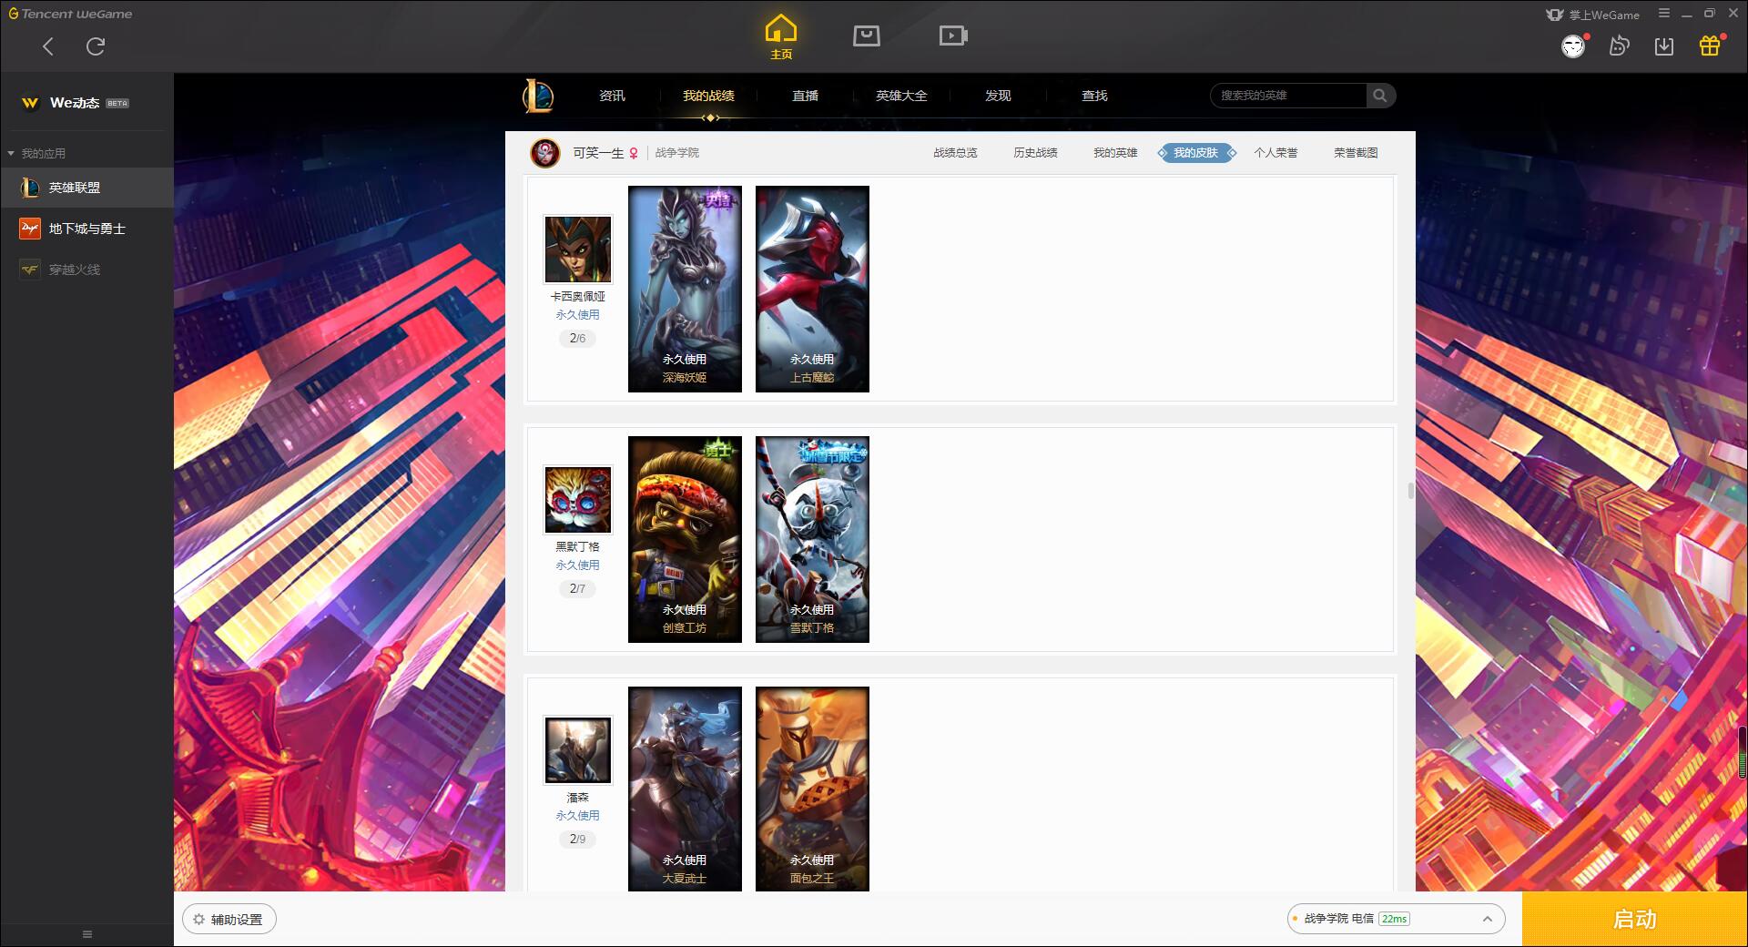The width and height of the screenshot is (1748, 947).
Task: Click the 黑默丁格 champion portrait
Action: point(578,500)
